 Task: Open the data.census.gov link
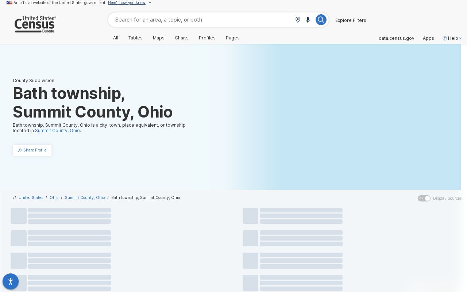tap(397, 38)
